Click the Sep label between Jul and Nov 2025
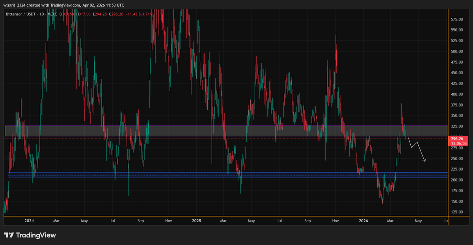The width and height of the screenshot is (473, 245). [x=308, y=221]
